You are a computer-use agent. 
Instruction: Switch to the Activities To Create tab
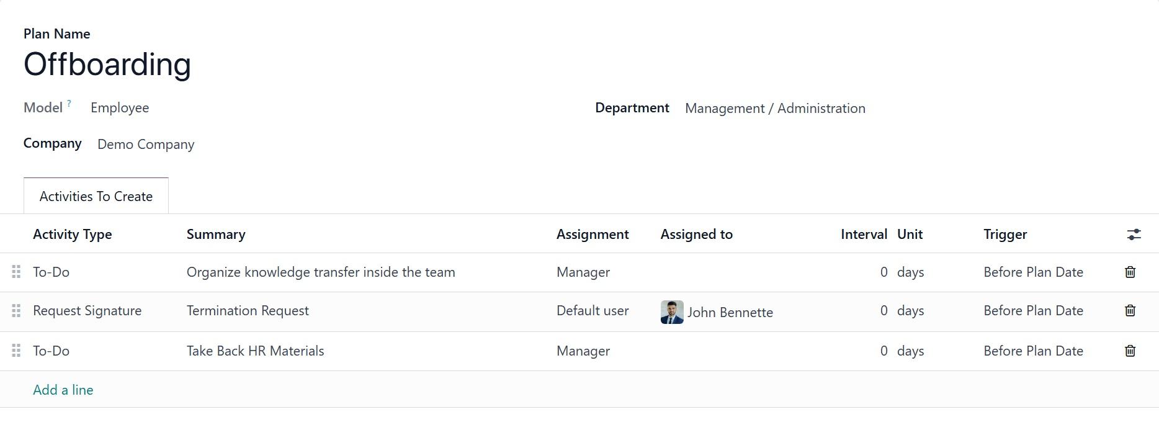[x=96, y=197]
